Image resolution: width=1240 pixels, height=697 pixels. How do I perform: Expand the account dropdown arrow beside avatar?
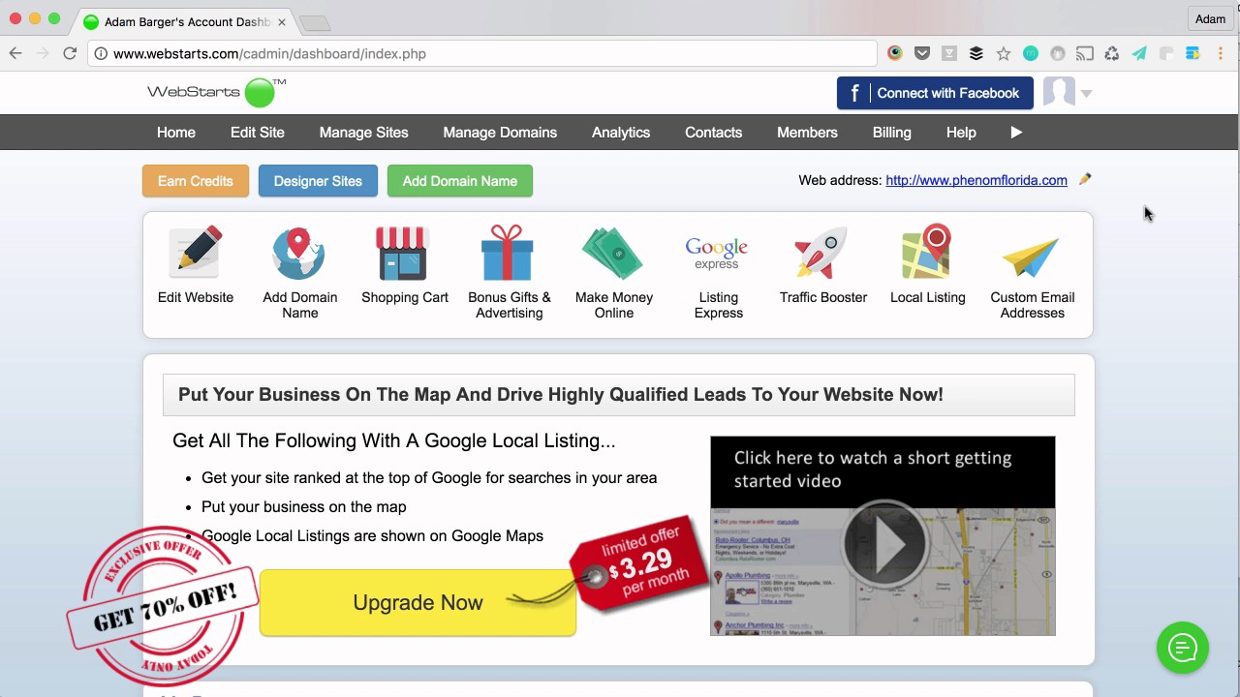1086,94
